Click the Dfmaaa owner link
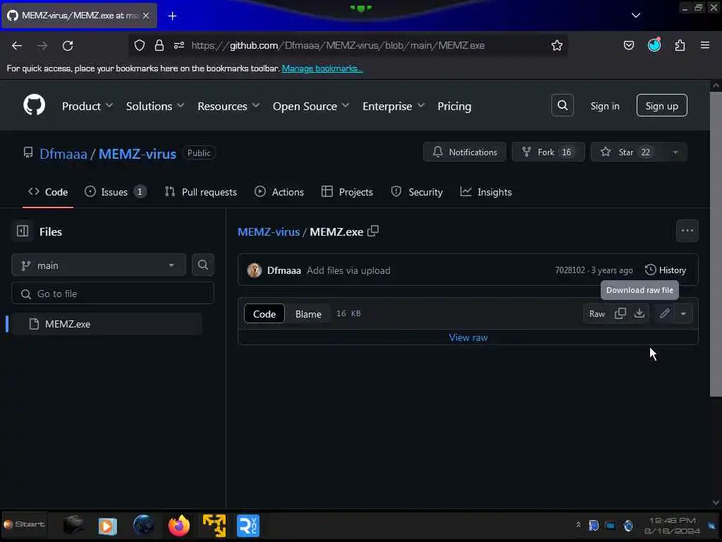The image size is (722, 542). (63, 153)
